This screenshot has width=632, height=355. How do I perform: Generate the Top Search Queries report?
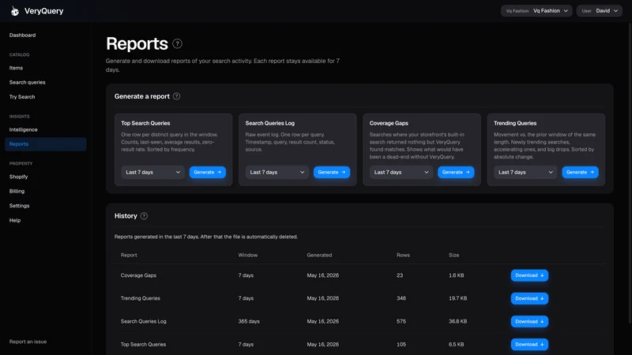(x=208, y=172)
